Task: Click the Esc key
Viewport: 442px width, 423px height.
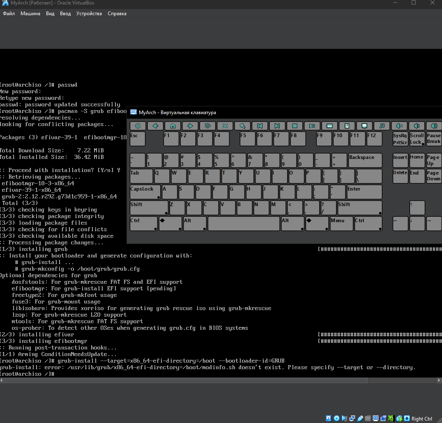Action: [138, 139]
